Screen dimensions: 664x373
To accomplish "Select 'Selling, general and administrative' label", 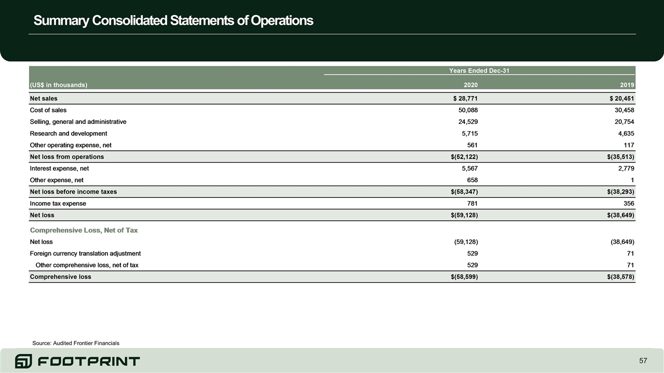I will click(78, 122).
